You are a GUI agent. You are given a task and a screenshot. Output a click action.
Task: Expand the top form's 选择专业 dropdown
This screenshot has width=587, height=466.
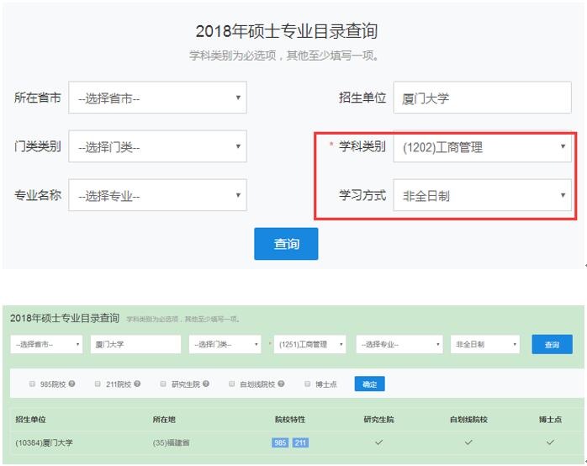point(157,196)
